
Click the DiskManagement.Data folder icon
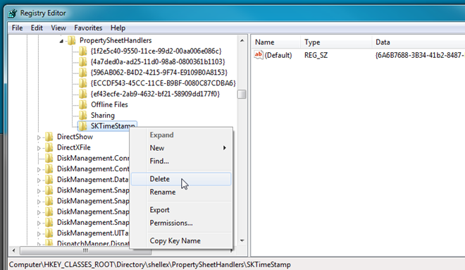pos(49,180)
